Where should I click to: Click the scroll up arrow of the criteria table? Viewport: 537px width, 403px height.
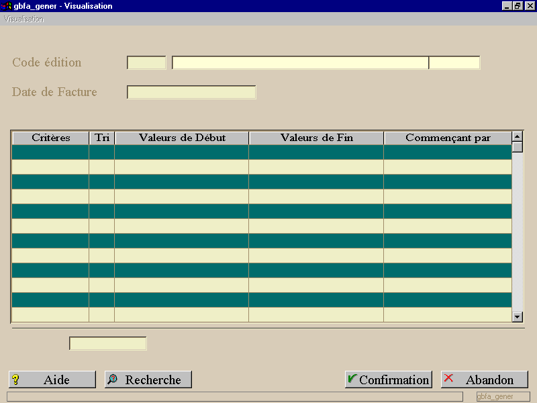click(517, 136)
